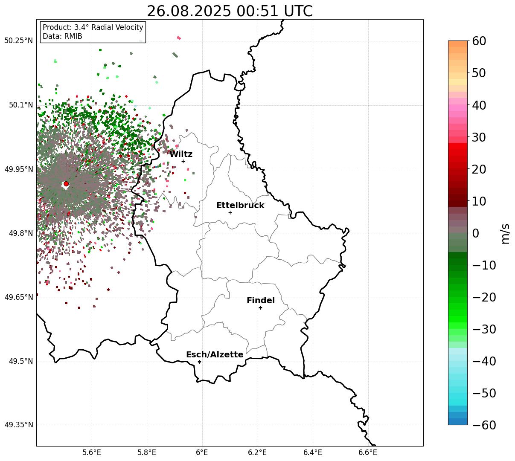Select the Wiltz city label
The image size is (515, 461).
(181, 154)
